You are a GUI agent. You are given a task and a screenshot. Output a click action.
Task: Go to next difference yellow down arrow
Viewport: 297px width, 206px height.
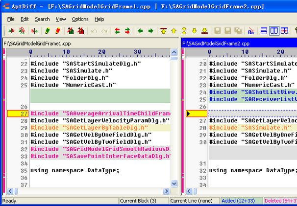coord(194,31)
